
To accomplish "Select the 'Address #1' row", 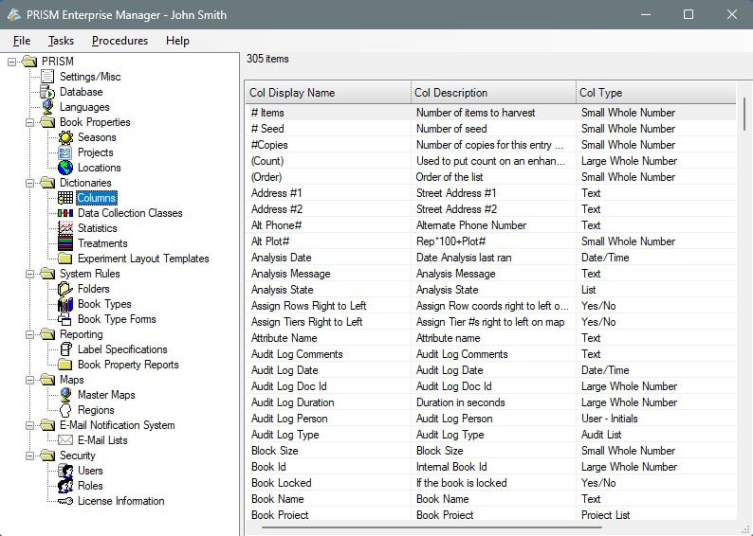I will pyautogui.click(x=490, y=193).
